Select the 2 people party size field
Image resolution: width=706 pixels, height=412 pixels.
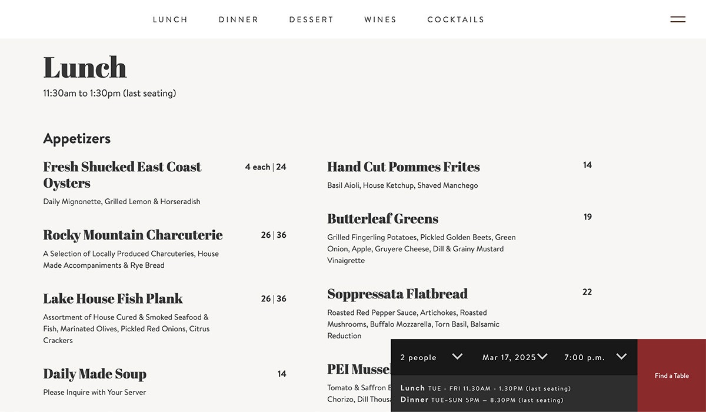[x=418, y=357]
